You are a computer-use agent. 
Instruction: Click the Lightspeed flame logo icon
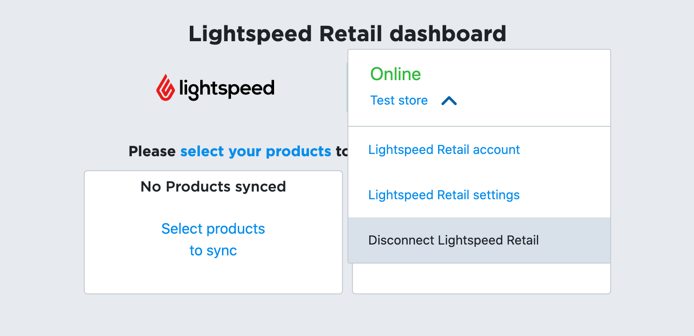coord(165,87)
